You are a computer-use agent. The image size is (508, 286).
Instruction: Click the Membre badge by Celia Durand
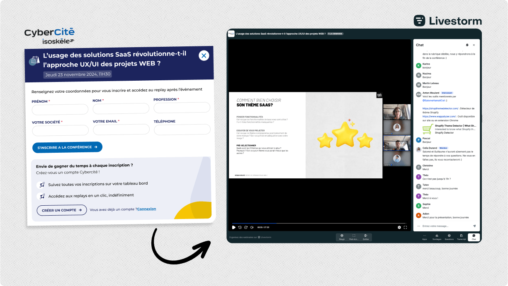pos(444,148)
